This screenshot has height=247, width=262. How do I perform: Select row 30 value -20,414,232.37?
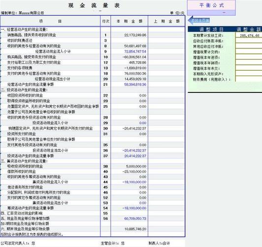point(134,128)
